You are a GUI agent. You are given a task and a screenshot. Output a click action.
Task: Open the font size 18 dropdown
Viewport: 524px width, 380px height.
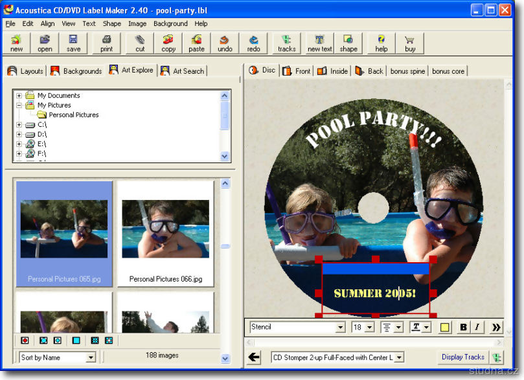369,328
